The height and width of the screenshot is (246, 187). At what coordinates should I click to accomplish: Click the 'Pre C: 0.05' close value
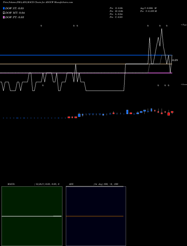point(116,17)
